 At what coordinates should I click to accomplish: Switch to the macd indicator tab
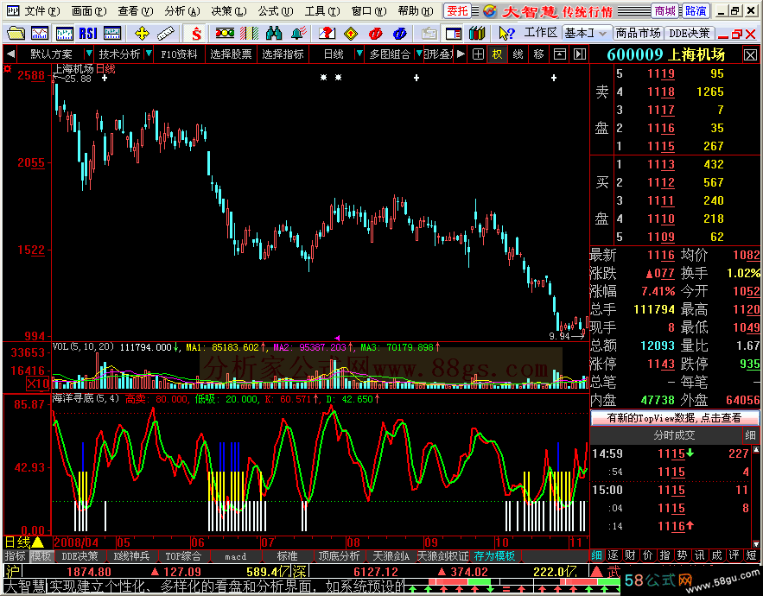tap(235, 556)
